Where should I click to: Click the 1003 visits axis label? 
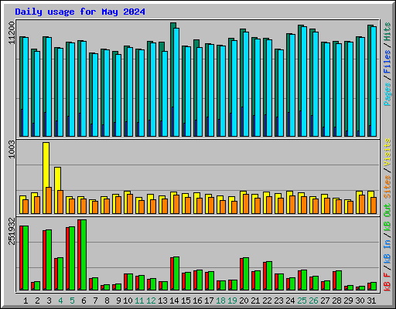point(12,149)
